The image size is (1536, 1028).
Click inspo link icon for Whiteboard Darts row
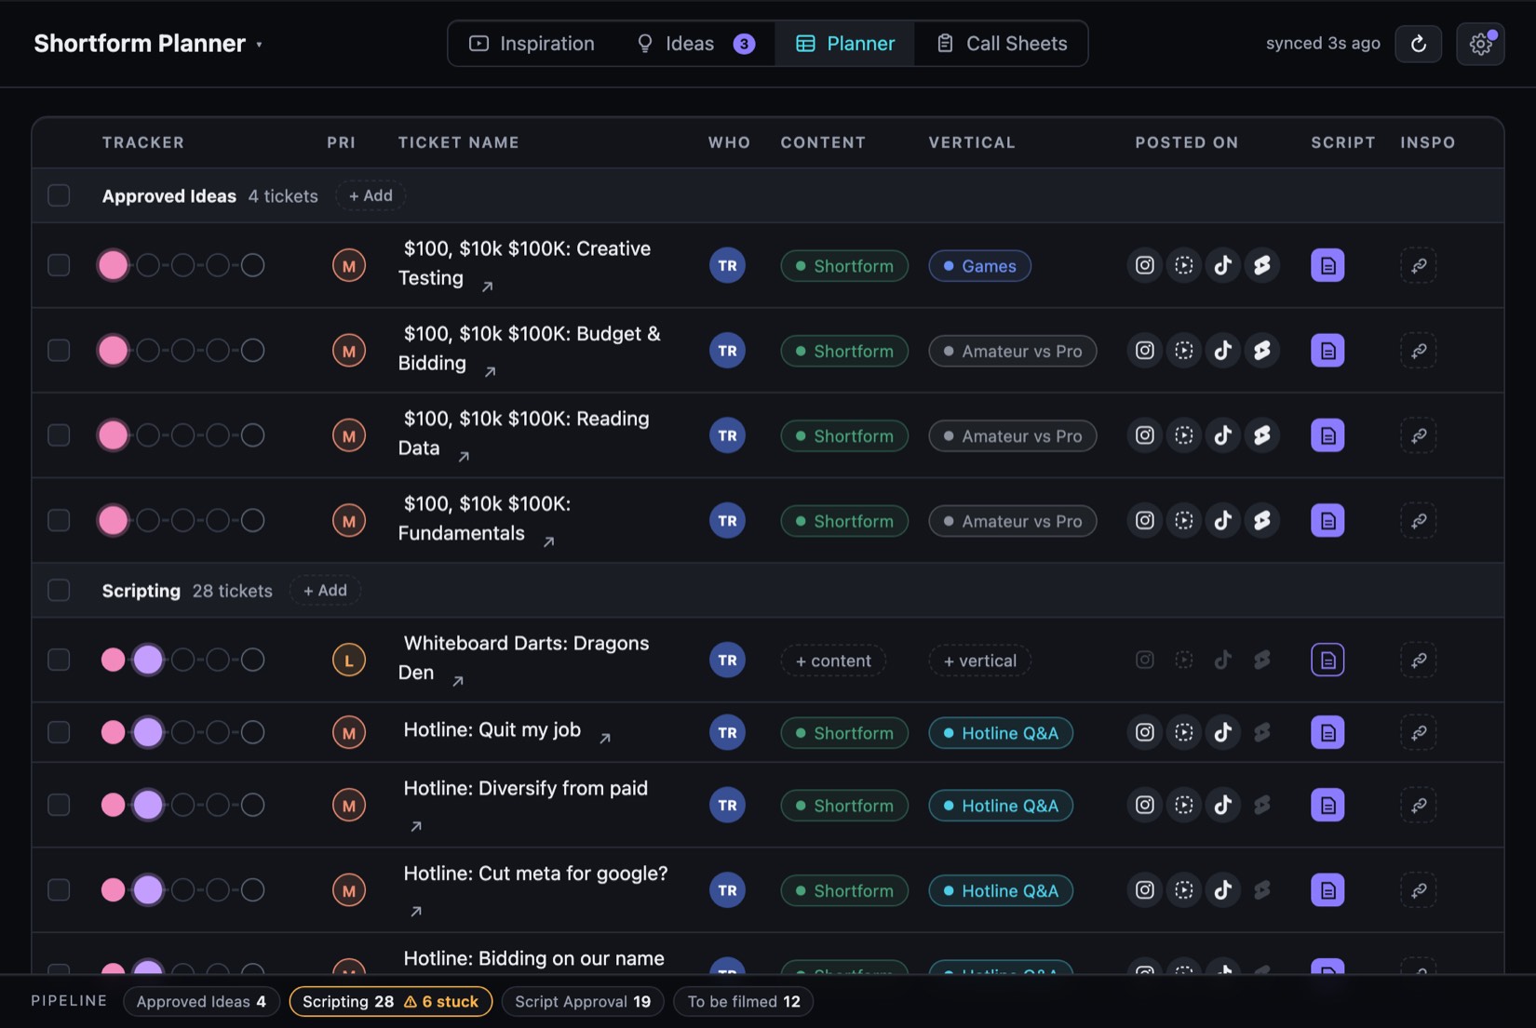1419,660
